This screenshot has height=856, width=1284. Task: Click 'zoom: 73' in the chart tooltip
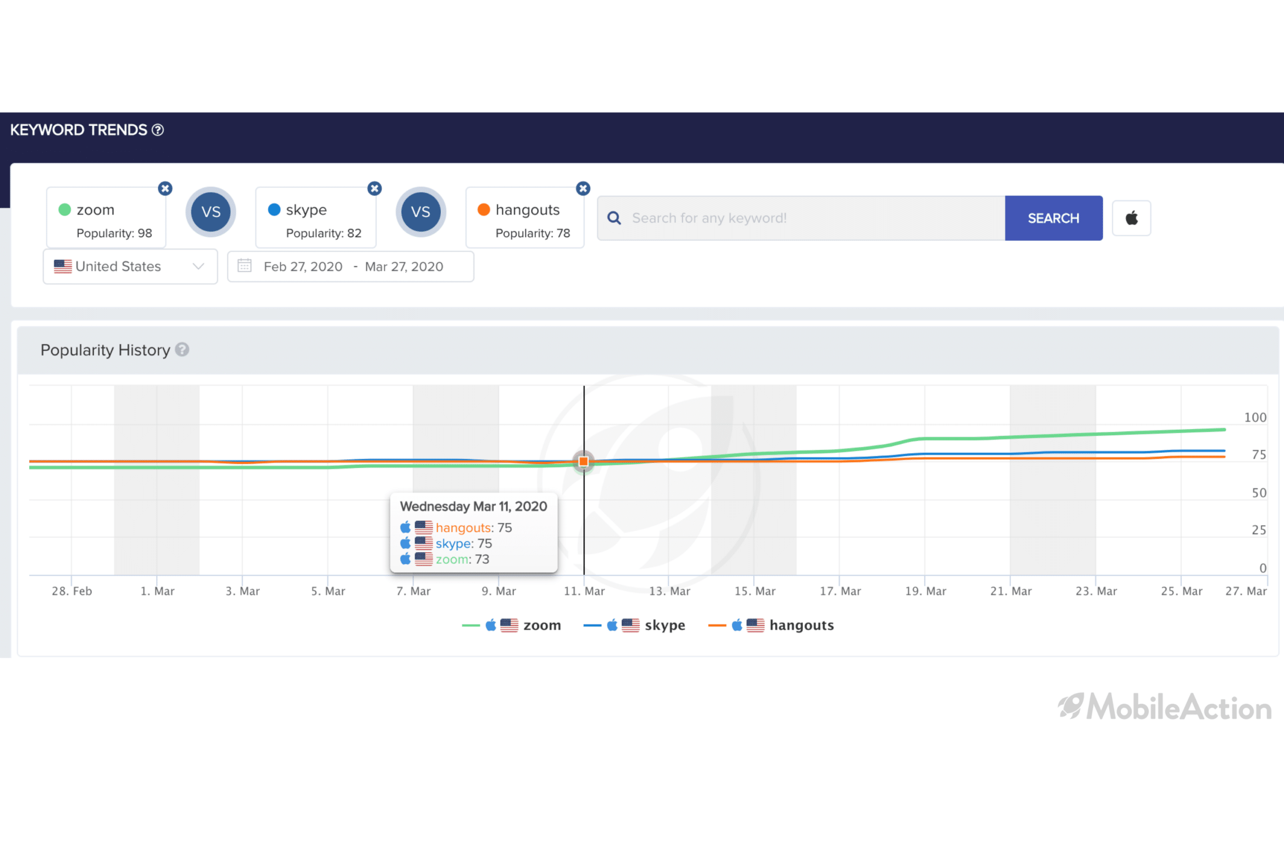[x=462, y=560]
